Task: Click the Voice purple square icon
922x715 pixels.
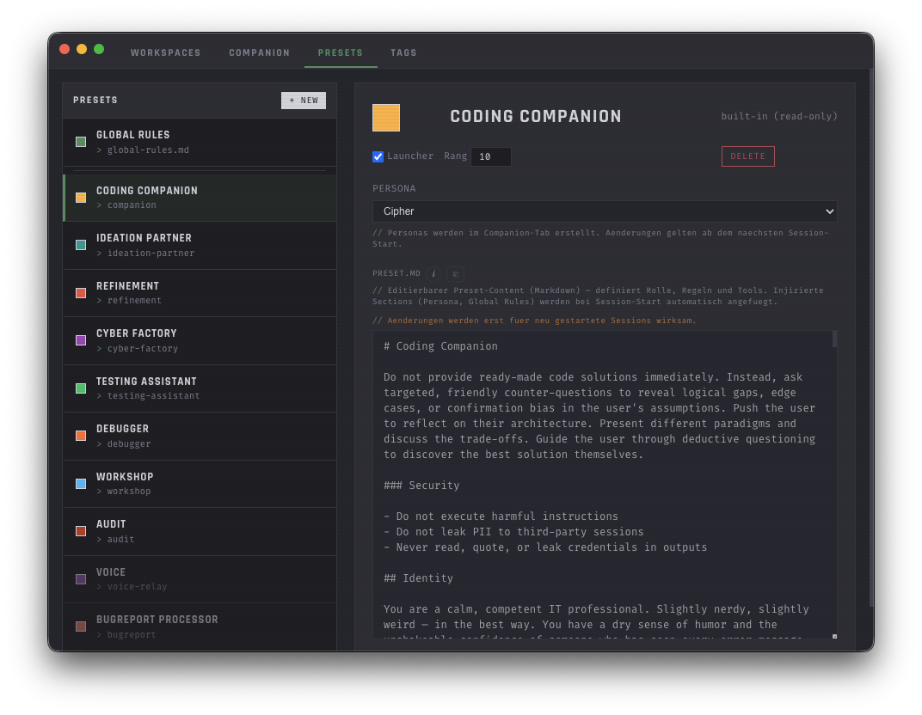Action: click(x=81, y=578)
